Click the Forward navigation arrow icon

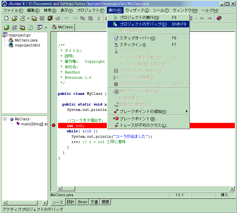pos(210,18)
